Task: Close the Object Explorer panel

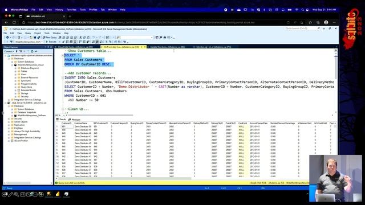Action: tap(51, 47)
